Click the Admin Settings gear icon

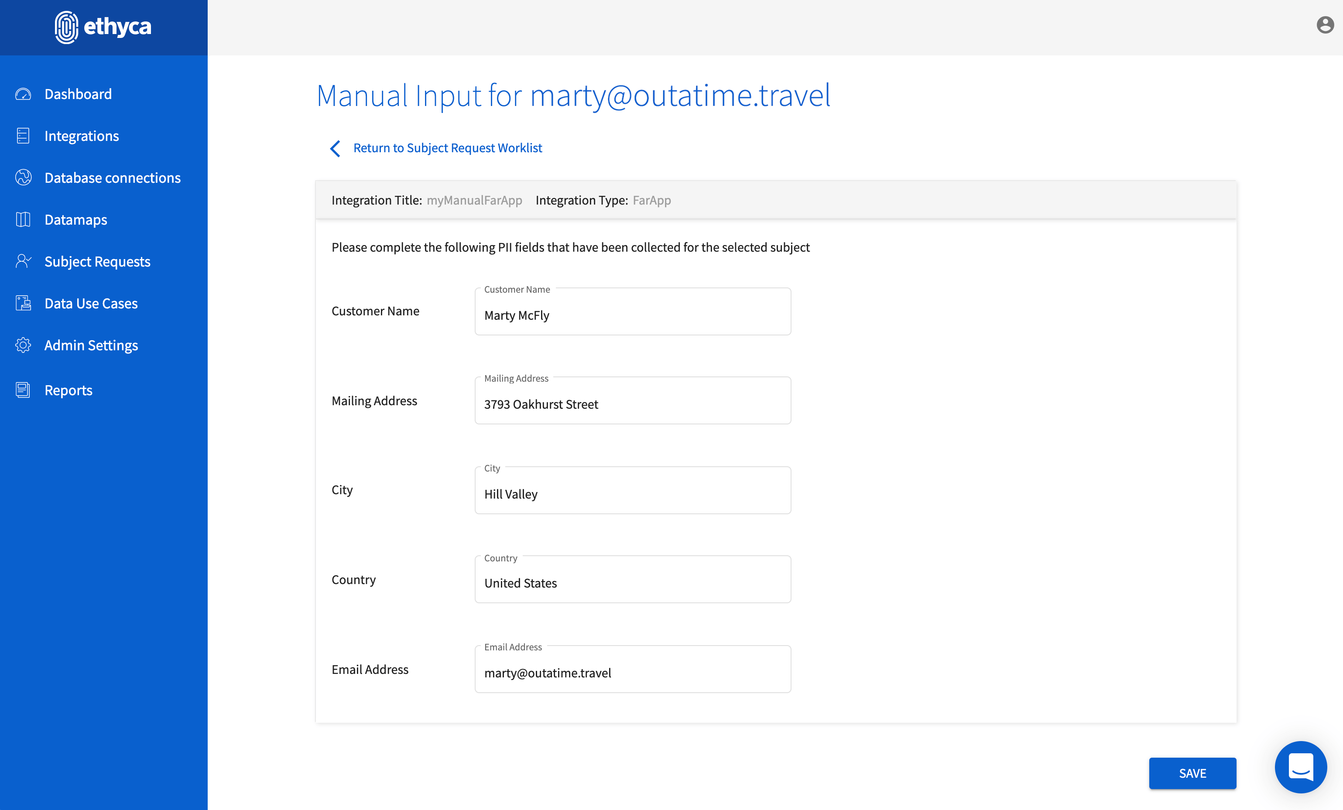[x=23, y=345]
